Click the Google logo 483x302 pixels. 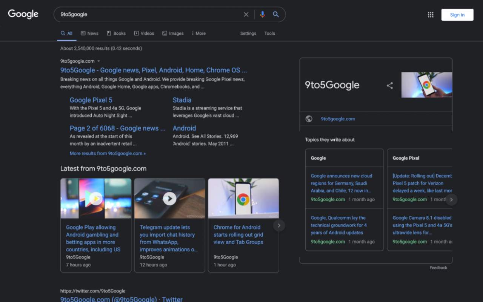coord(23,14)
